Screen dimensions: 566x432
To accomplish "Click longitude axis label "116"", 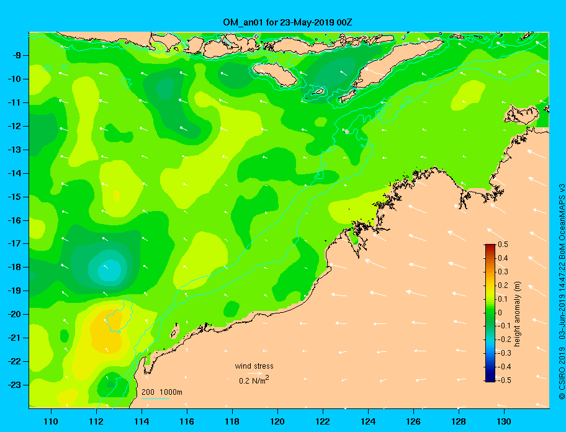I will tap(187, 421).
